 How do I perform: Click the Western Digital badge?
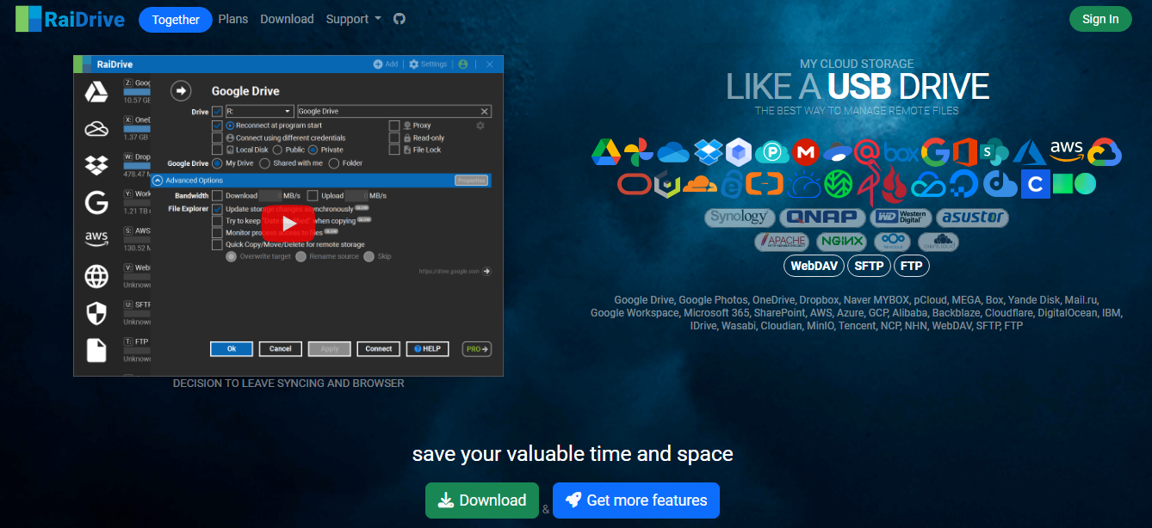[901, 217]
